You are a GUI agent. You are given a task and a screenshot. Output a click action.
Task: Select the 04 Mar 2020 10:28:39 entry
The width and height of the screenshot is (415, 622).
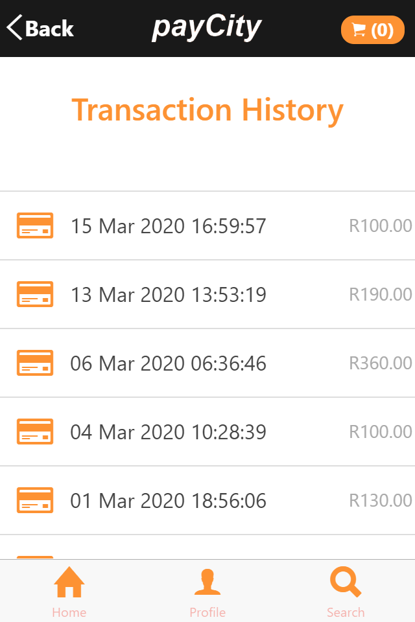pos(168,432)
